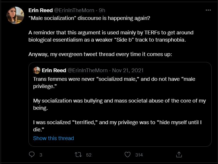Click the retweet count of 52
Image resolution: width=218 pixels, height=164 pixels.
pos(89,155)
